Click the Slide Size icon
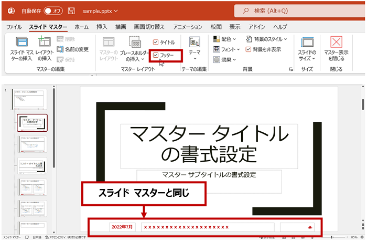The image size is (367, 242). click(307, 42)
